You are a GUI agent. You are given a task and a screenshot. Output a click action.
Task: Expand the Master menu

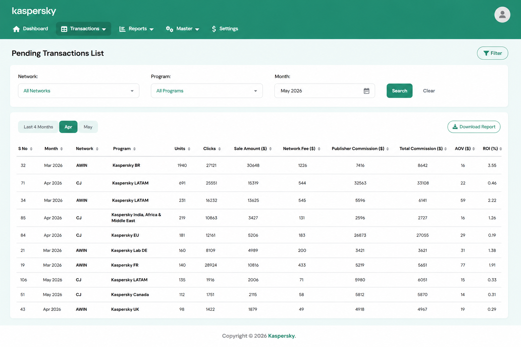pyautogui.click(x=182, y=29)
